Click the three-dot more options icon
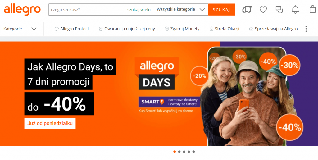This screenshot has width=318, height=160. (306, 29)
